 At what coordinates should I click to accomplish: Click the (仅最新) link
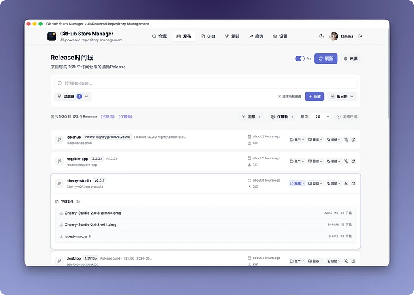125,116
